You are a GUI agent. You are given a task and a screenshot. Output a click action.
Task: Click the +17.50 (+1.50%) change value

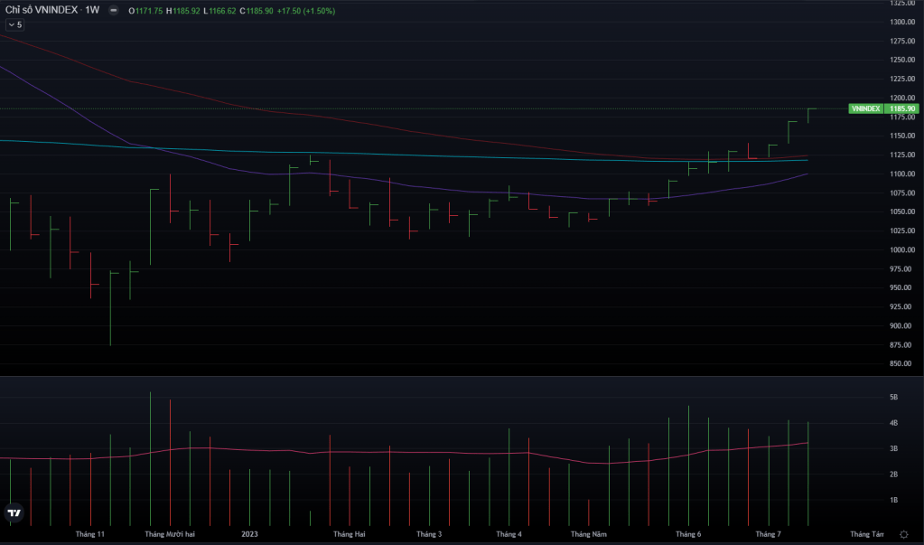coord(308,11)
